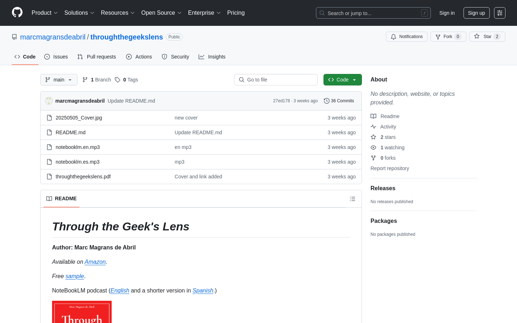Click the star icon next to 2 stars

pos(373,137)
